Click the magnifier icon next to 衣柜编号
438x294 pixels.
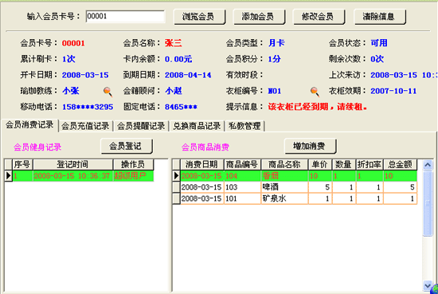(x=315, y=92)
